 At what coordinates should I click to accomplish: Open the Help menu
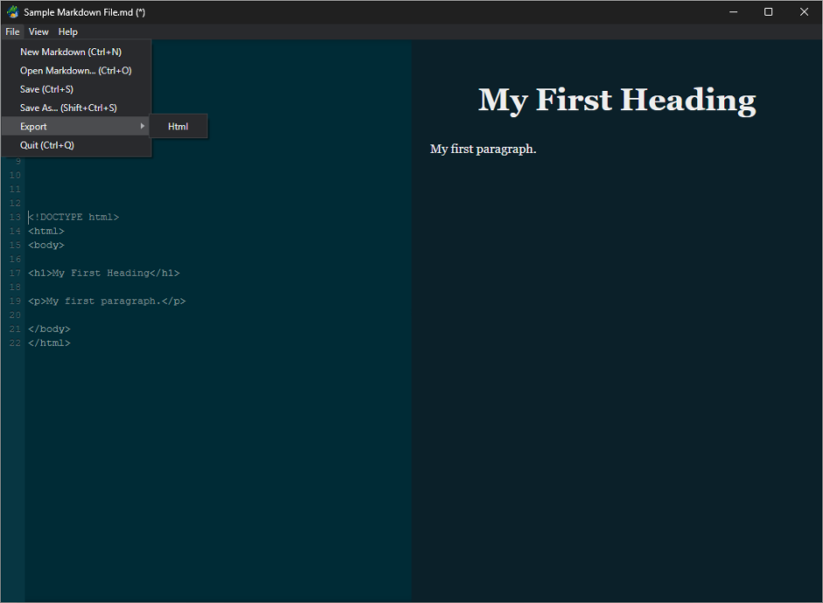pos(67,32)
